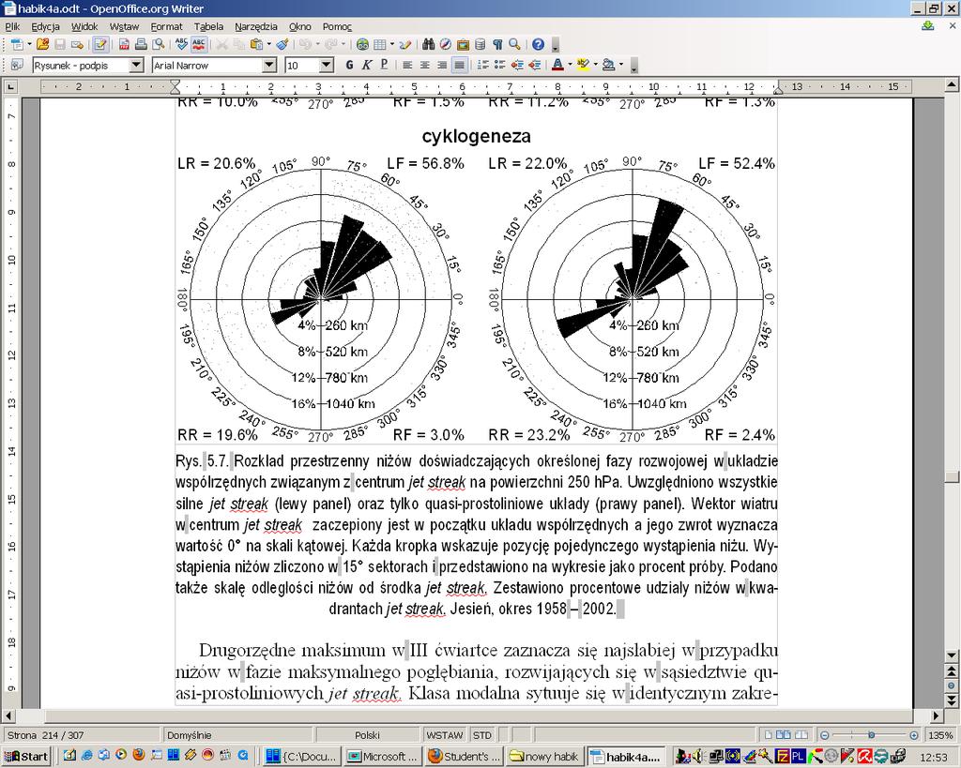Switch to Microsoft taskbar window
The image size is (961, 768).
[383, 757]
